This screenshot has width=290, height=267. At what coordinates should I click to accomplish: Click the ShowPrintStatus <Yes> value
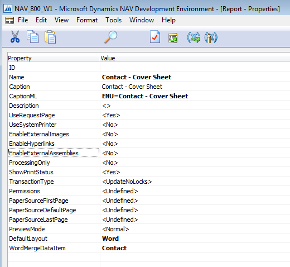tap(111, 172)
